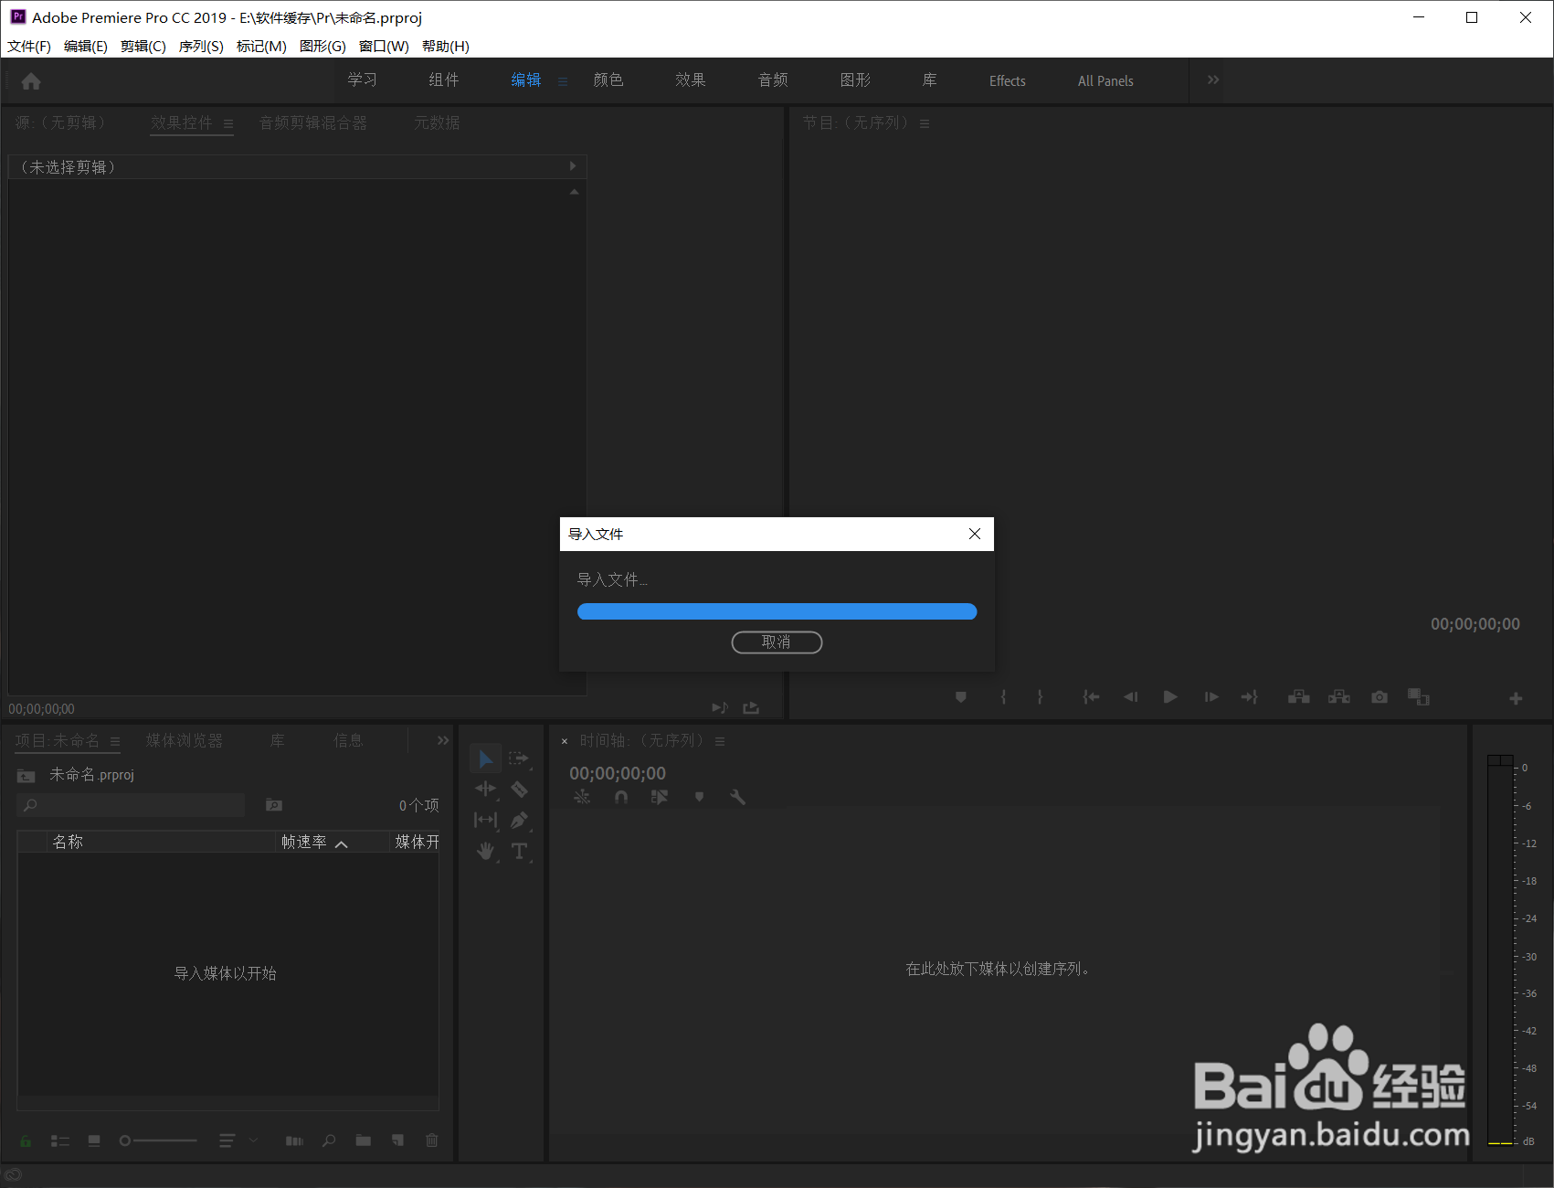Adjust the thumbnail zoom slider
Screen dimensions: 1554x1188
click(x=158, y=1140)
